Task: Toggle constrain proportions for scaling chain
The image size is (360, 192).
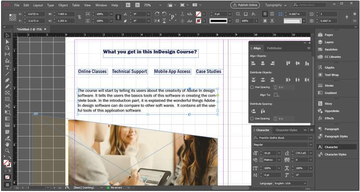Action: pyautogui.click(x=118, y=18)
